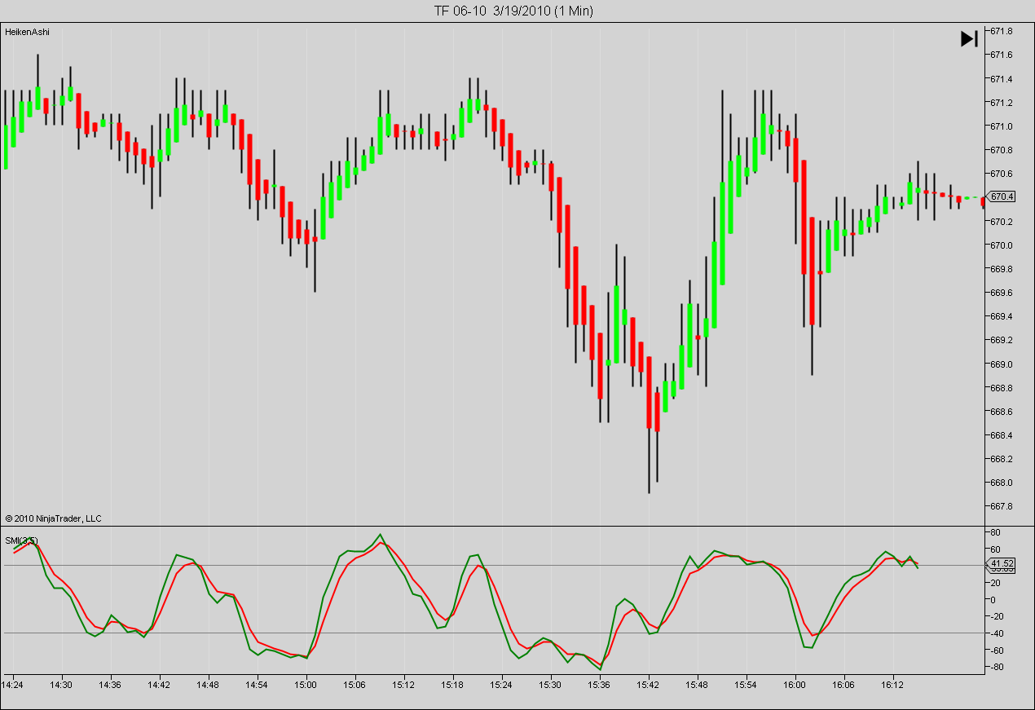Click the 16:06 time axis label
This screenshot has height=710, width=1035.
[x=844, y=685]
